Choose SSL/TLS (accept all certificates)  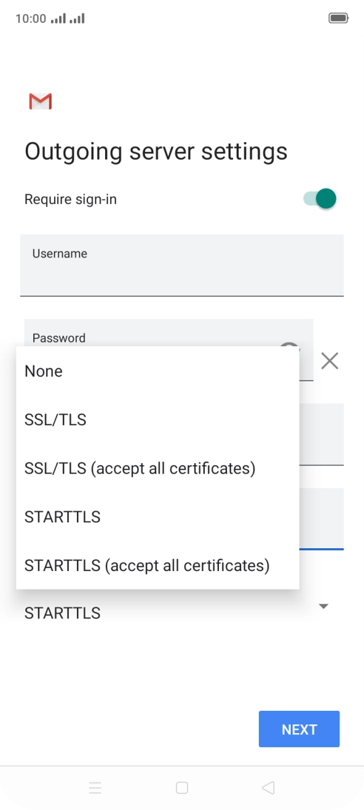tap(140, 468)
